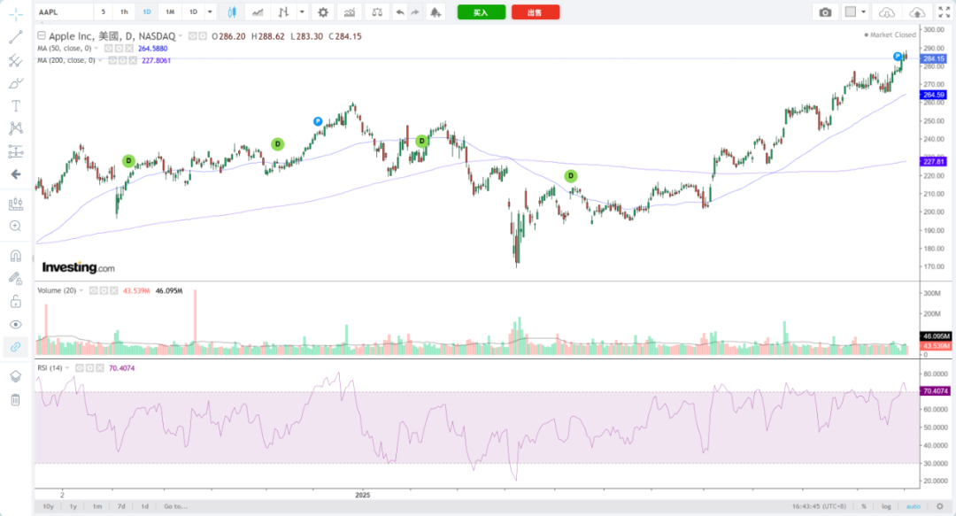This screenshot has height=516, width=956.
Task: Click the red 出售 sell button
Action: pos(536,12)
